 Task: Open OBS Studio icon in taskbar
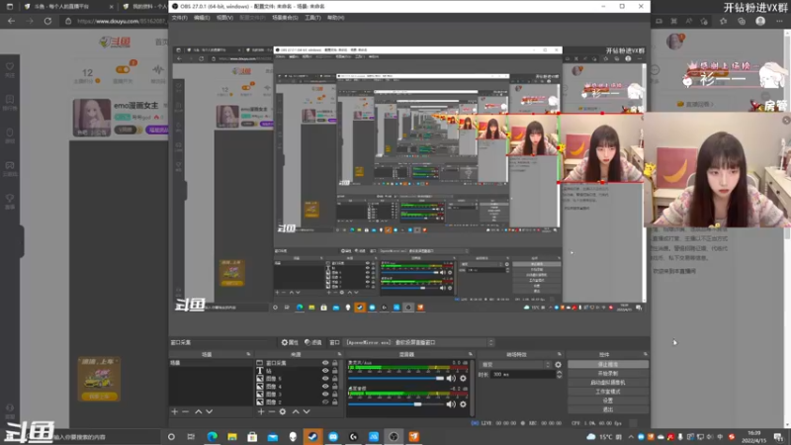[x=394, y=436]
